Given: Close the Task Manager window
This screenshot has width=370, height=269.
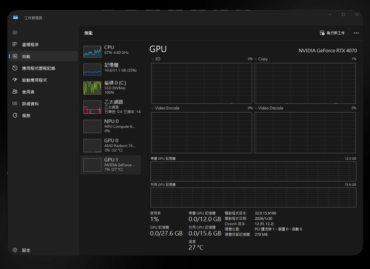Looking at the screenshot, I should click(x=357, y=14).
